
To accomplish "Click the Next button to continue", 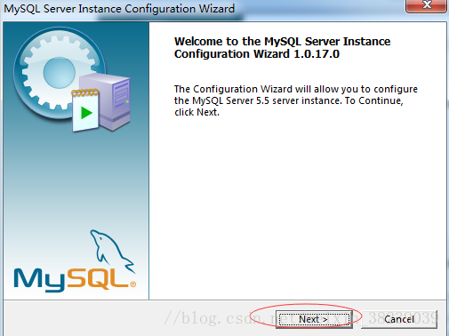I will pos(314,319).
